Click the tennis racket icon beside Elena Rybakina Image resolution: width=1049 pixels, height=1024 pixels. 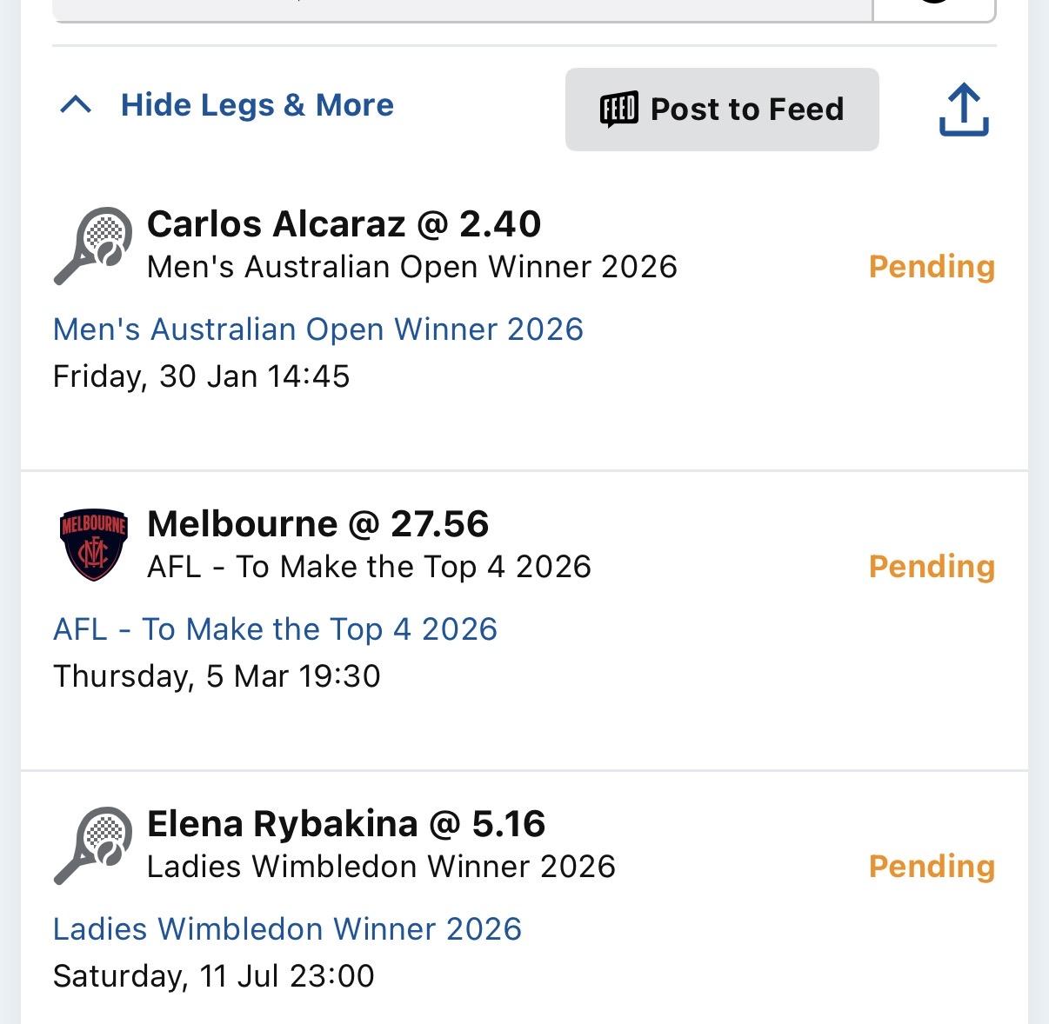click(93, 845)
